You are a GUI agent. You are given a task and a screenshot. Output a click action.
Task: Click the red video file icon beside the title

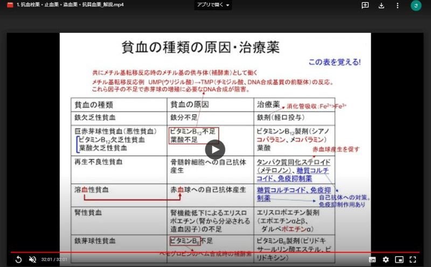pyautogui.click(x=10, y=5)
